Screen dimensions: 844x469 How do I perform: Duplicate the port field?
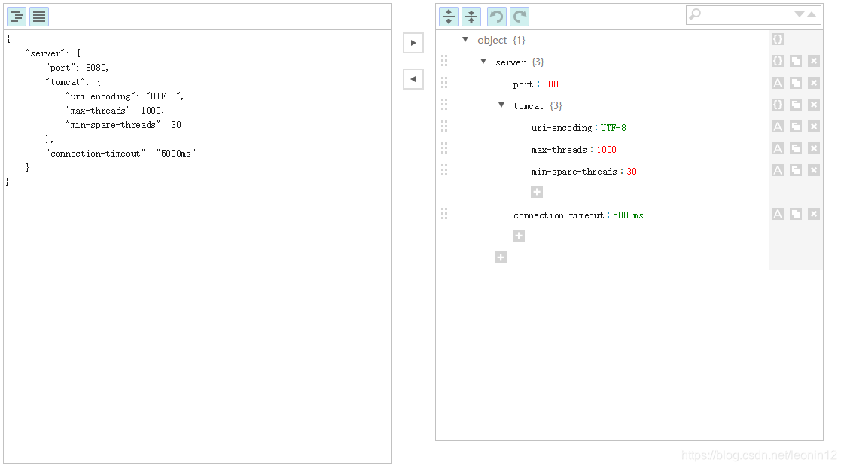point(796,83)
